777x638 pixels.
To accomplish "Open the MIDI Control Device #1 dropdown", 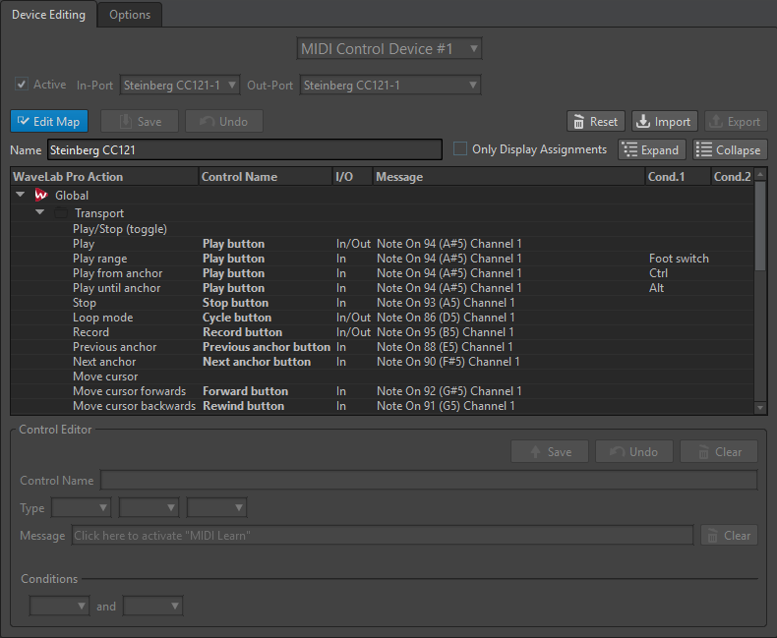I will coord(389,49).
